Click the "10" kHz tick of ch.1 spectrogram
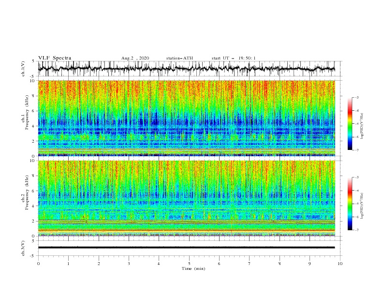This screenshot has height=296, width=383. pyautogui.click(x=32, y=81)
